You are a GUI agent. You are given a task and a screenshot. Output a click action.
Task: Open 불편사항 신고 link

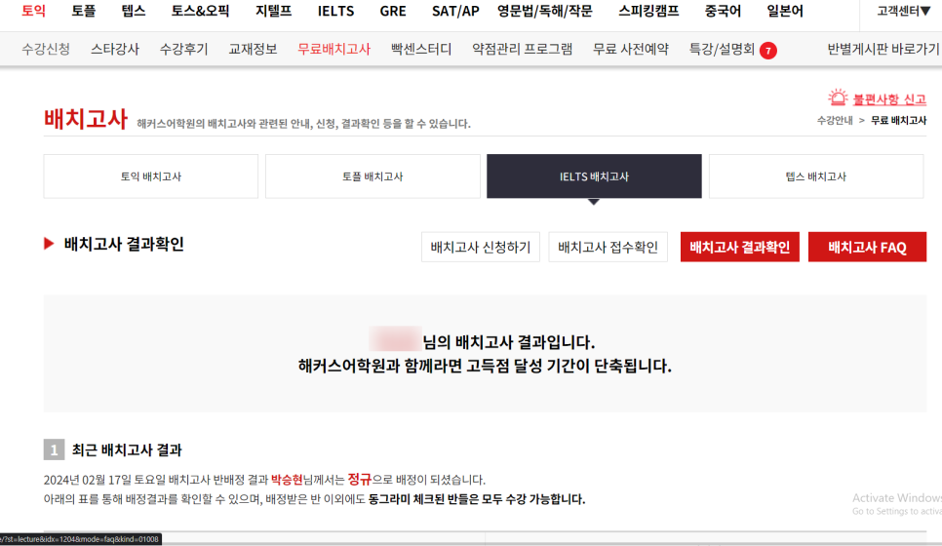(889, 99)
